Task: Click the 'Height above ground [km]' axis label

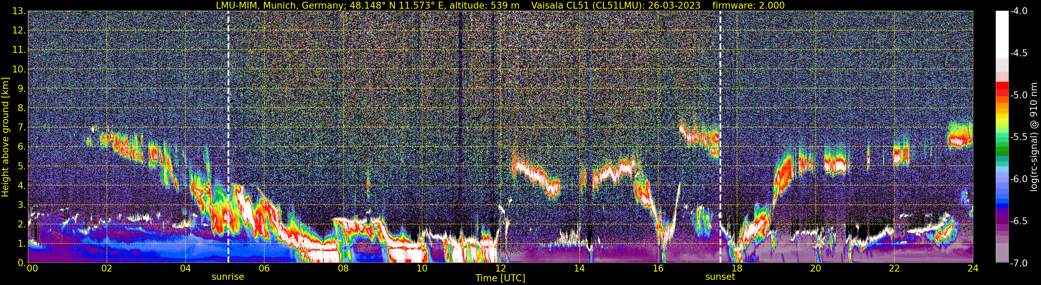Action: pos(5,137)
